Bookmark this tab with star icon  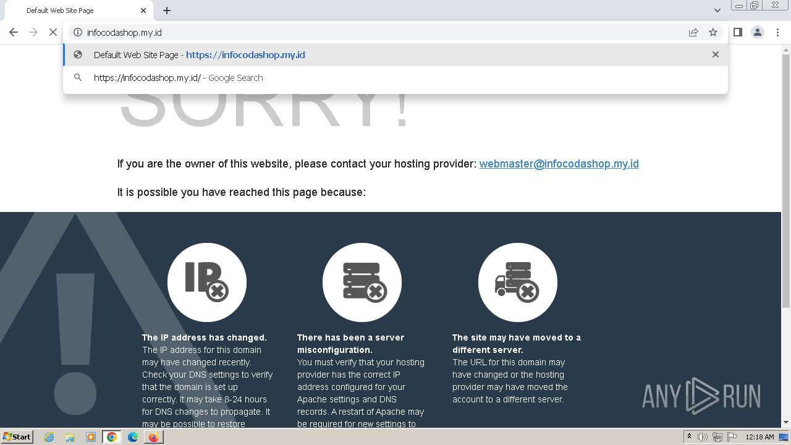tap(713, 32)
